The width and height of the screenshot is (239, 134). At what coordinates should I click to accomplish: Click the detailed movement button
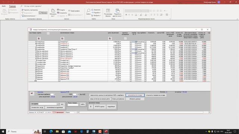point(111,107)
